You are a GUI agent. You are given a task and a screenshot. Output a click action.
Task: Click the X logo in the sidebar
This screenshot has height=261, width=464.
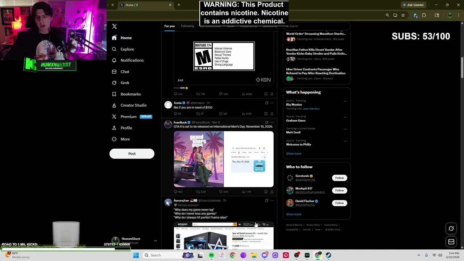point(115,26)
